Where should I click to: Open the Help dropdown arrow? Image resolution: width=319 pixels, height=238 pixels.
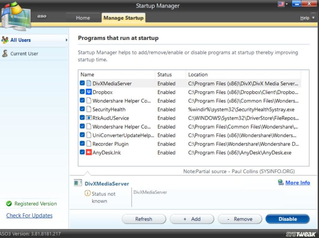[x=313, y=18]
